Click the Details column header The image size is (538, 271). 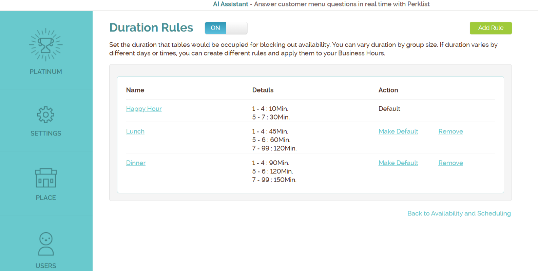263,90
